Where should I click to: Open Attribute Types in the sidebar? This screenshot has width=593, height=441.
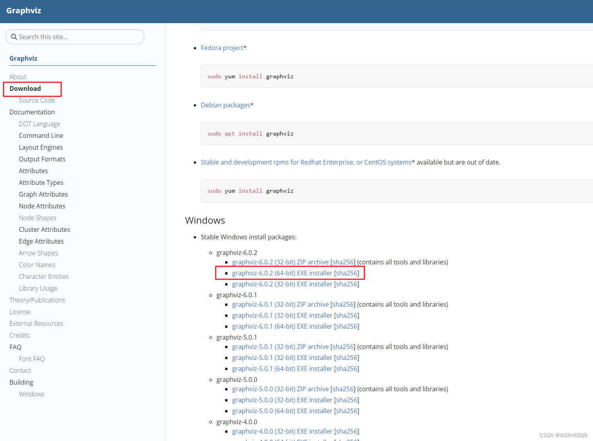[x=41, y=183]
